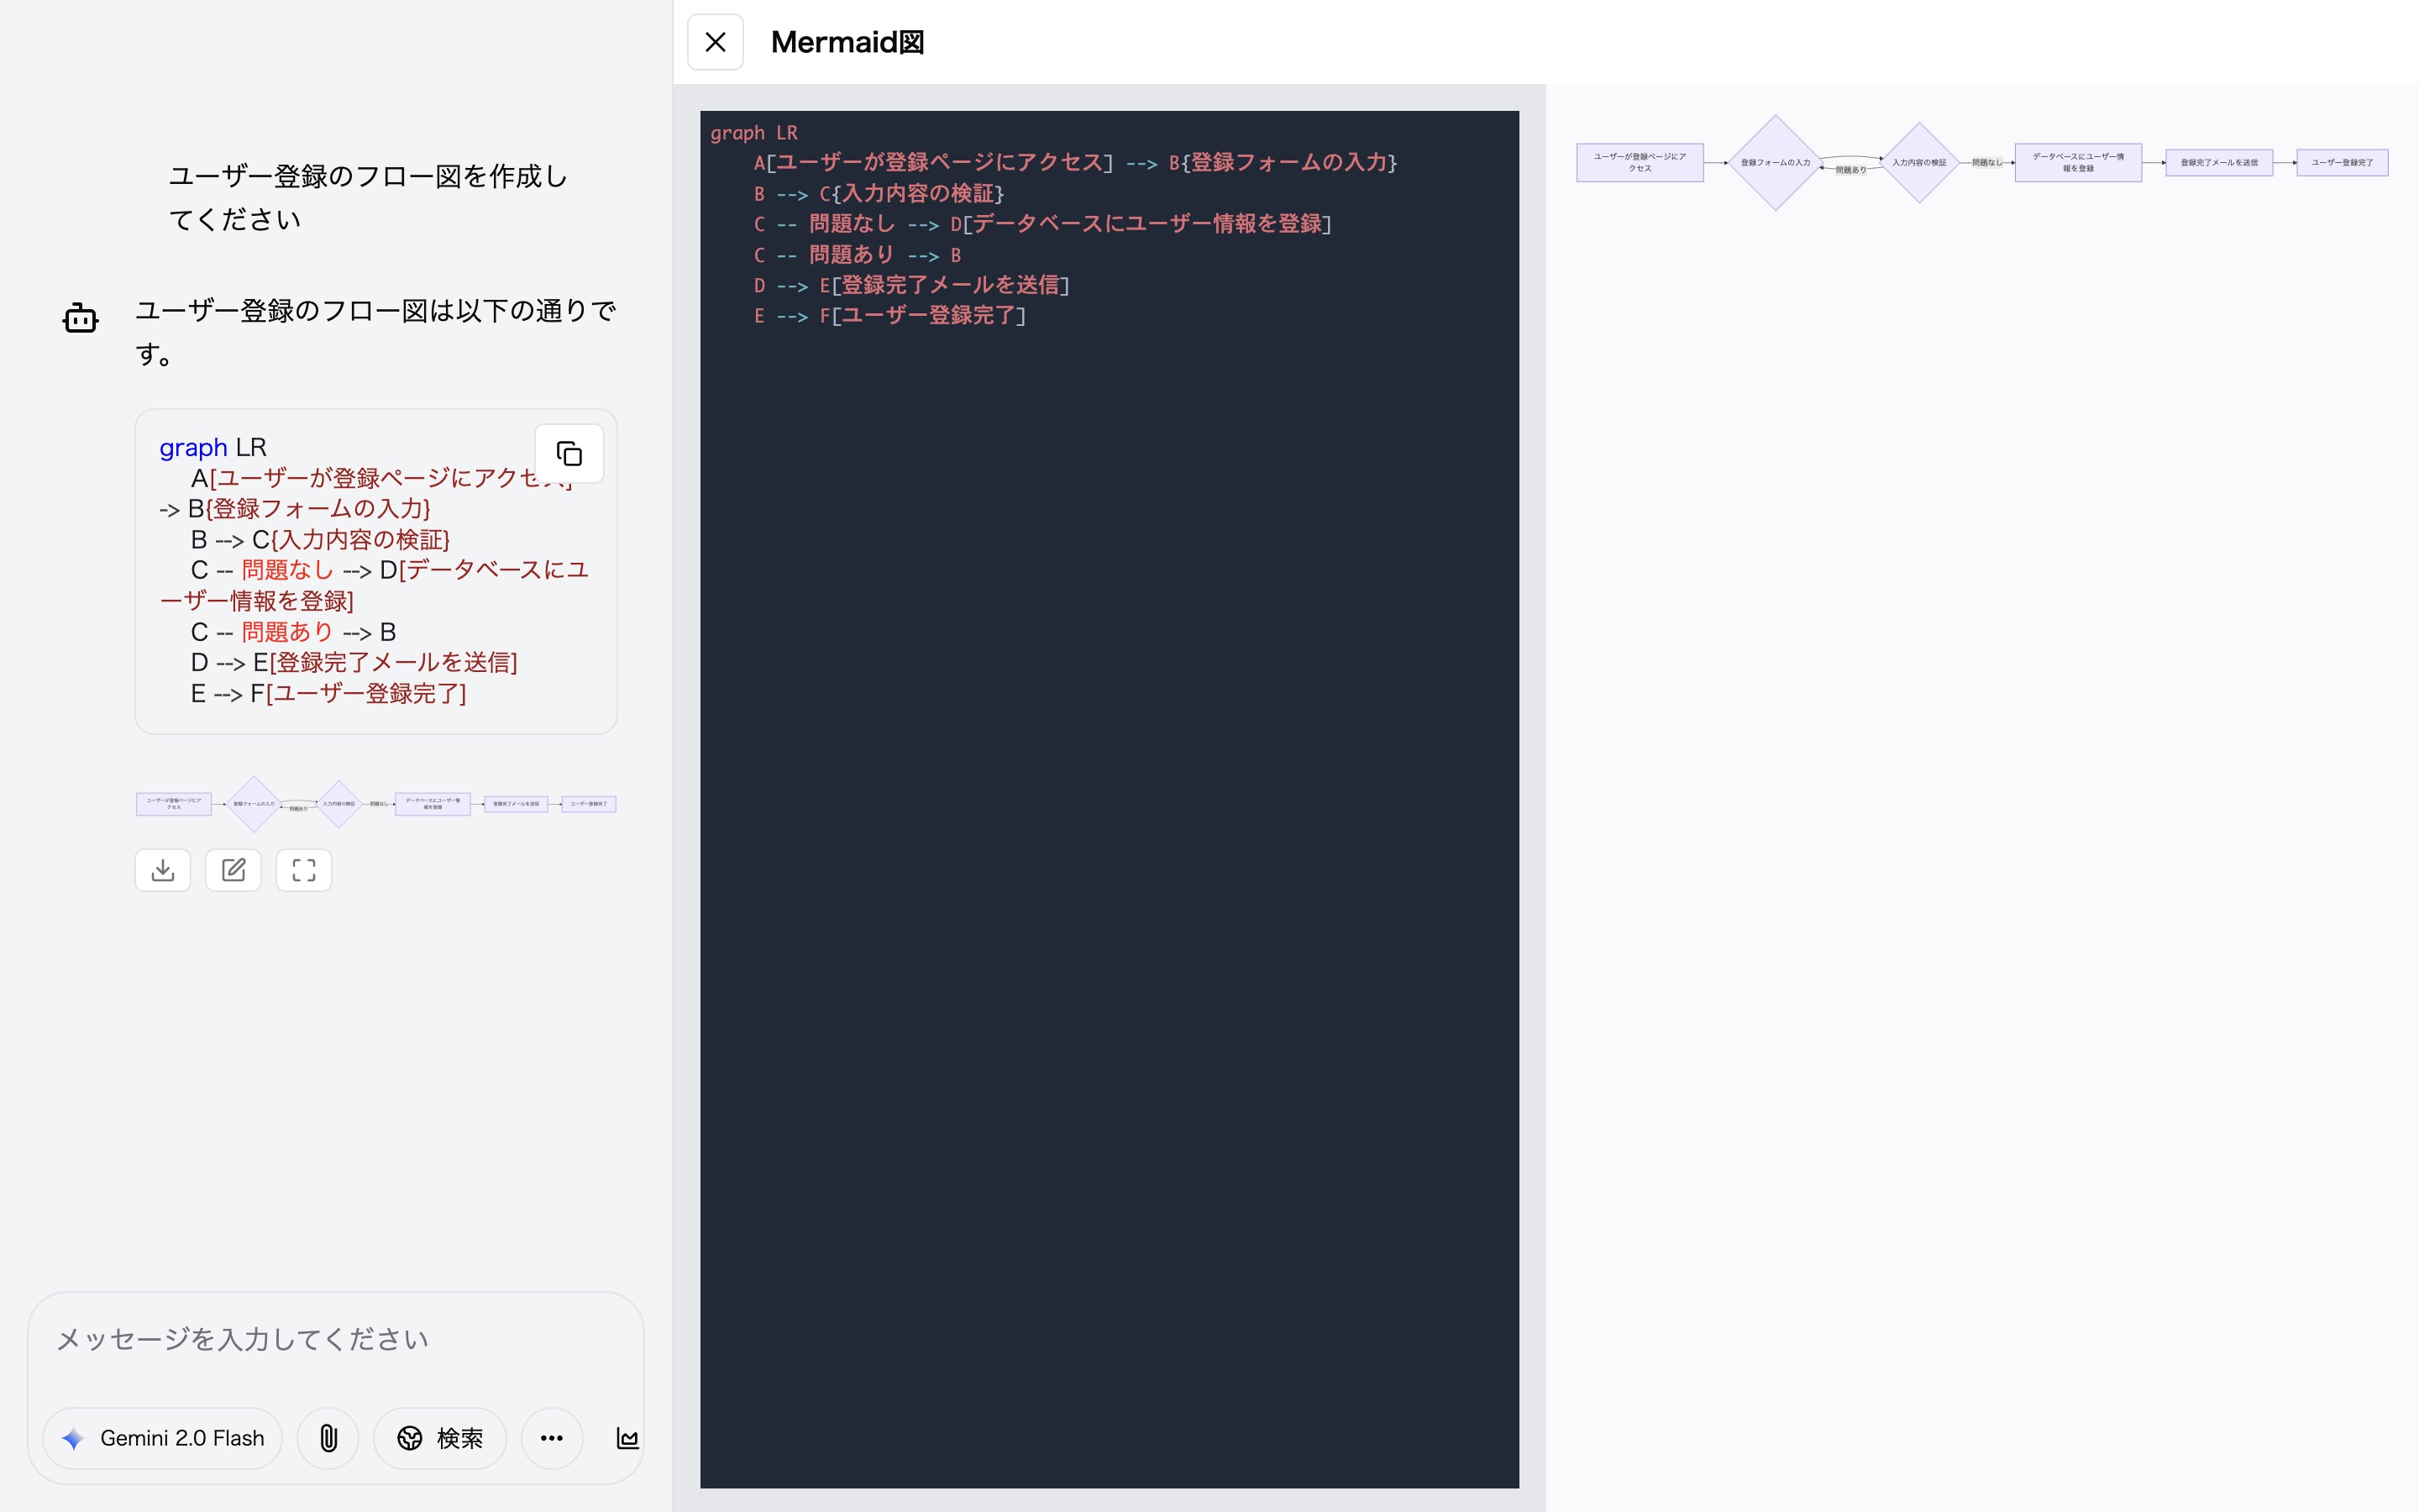Click the データベースにユーザー情報を登録 node in preview

pyautogui.click(x=2078, y=163)
